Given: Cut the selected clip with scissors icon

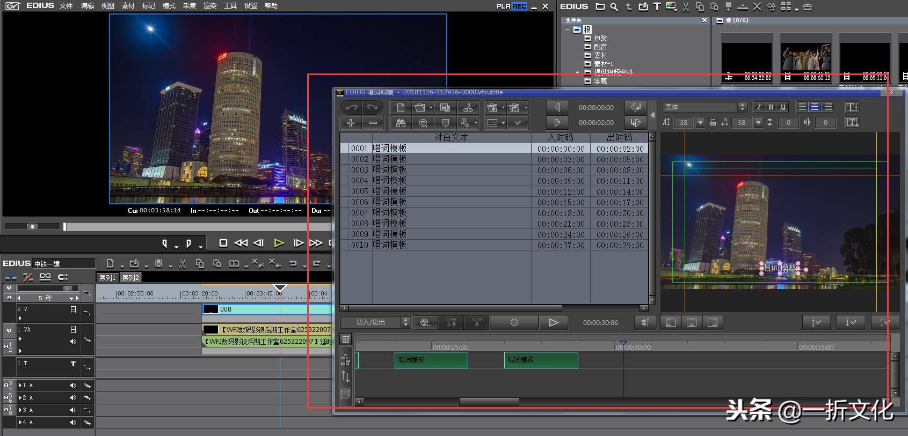Looking at the screenshot, I should (183, 263).
